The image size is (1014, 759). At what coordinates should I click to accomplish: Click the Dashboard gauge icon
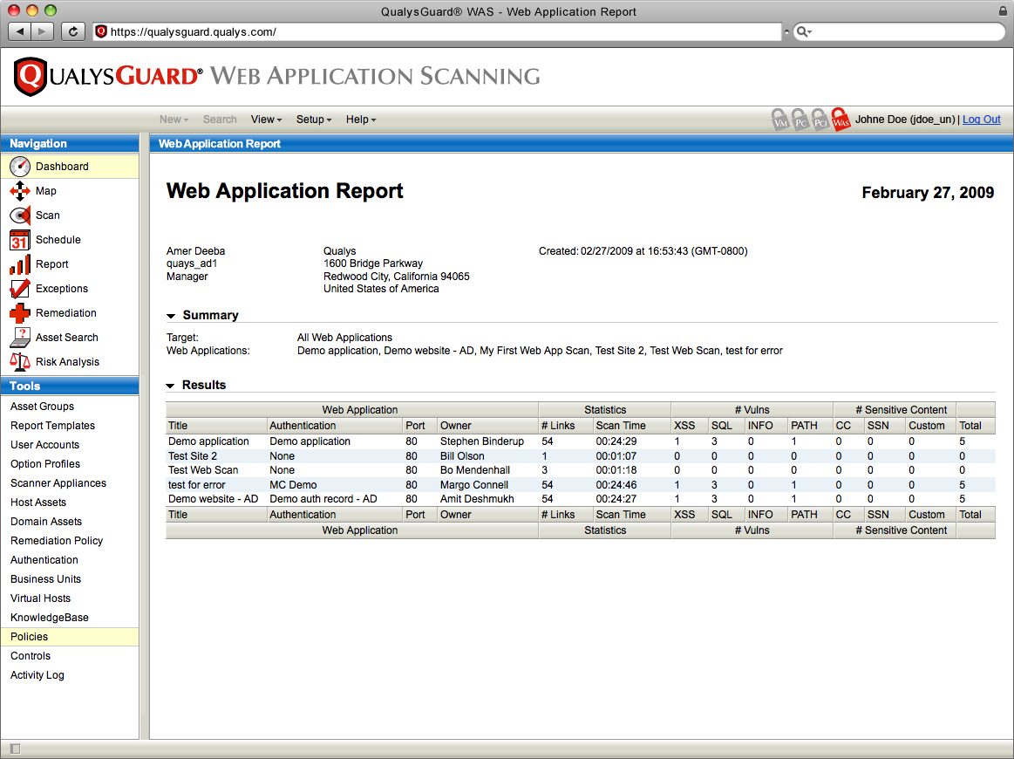(x=20, y=167)
